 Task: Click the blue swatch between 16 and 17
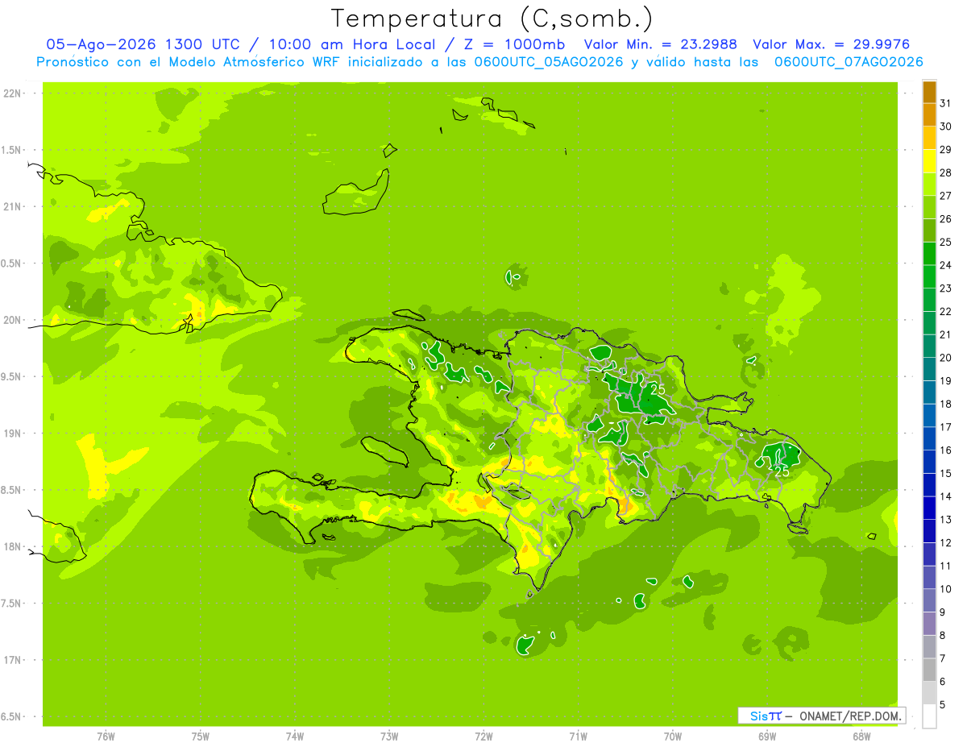pos(929,438)
